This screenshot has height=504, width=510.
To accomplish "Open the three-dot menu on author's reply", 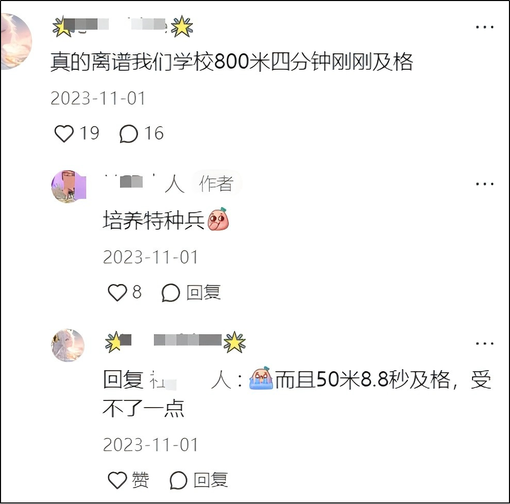I will (x=485, y=184).
